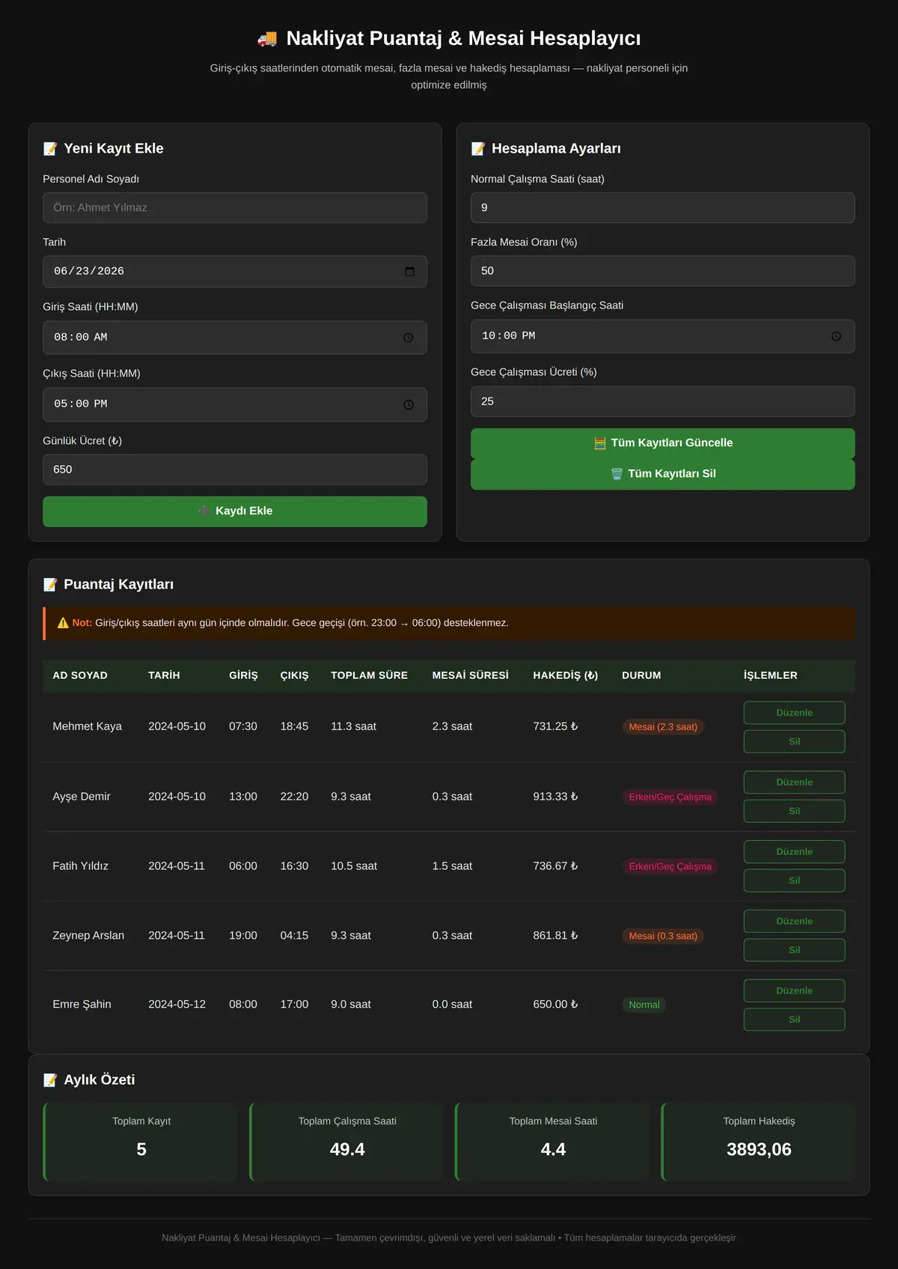The height and width of the screenshot is (1269, 898).
Task: Open the calendar picker in Tarih field
Action: 409,271
